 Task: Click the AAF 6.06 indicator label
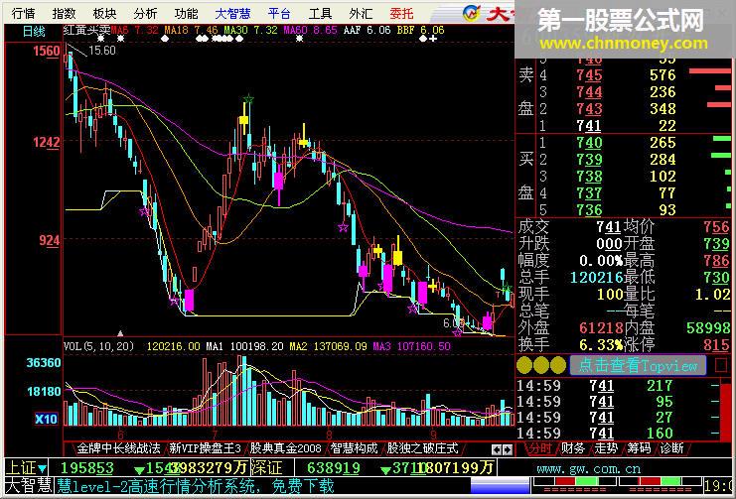(x=368, y=30)
